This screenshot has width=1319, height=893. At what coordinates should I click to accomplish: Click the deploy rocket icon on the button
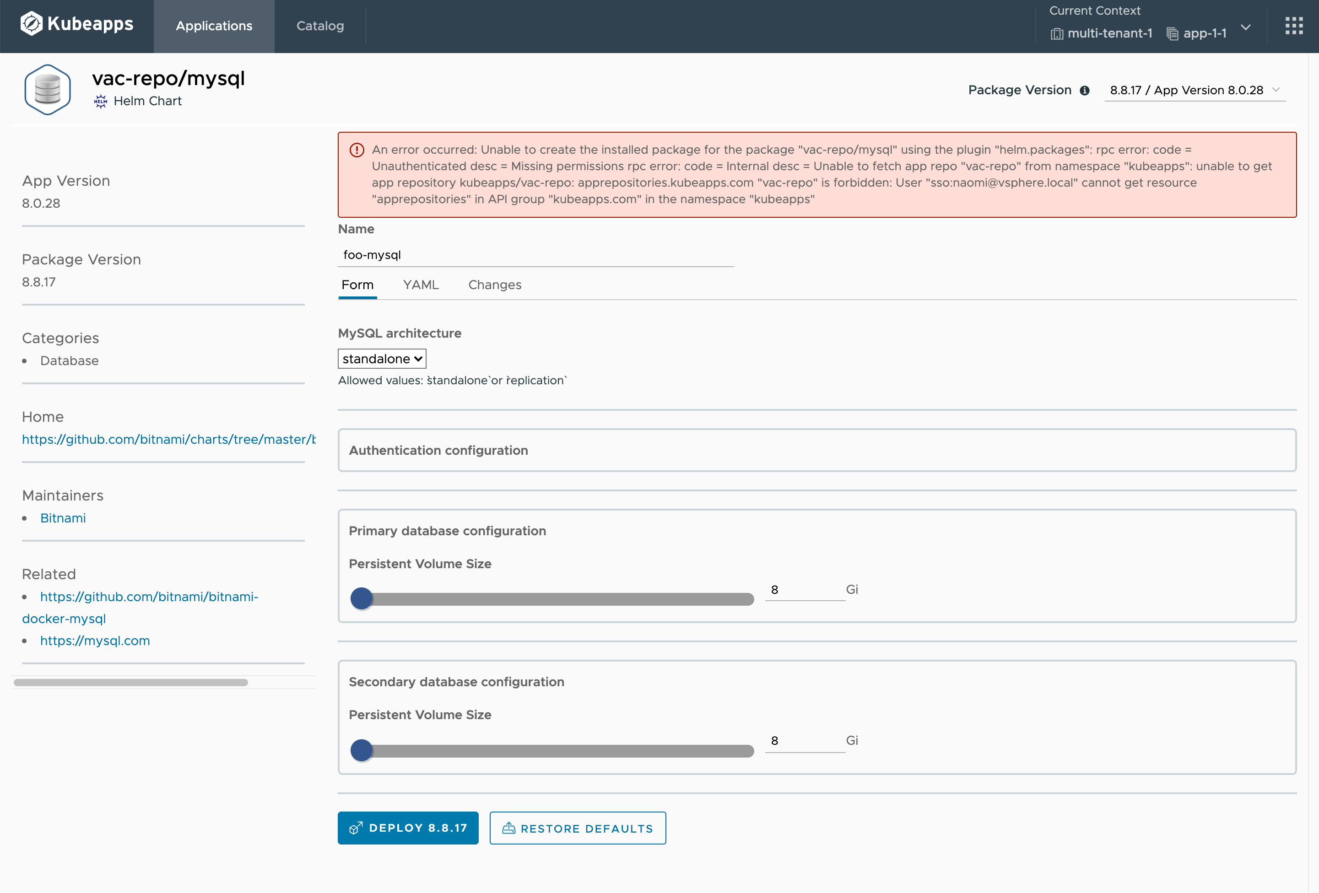pyautogui.click(x=356, y=828)
